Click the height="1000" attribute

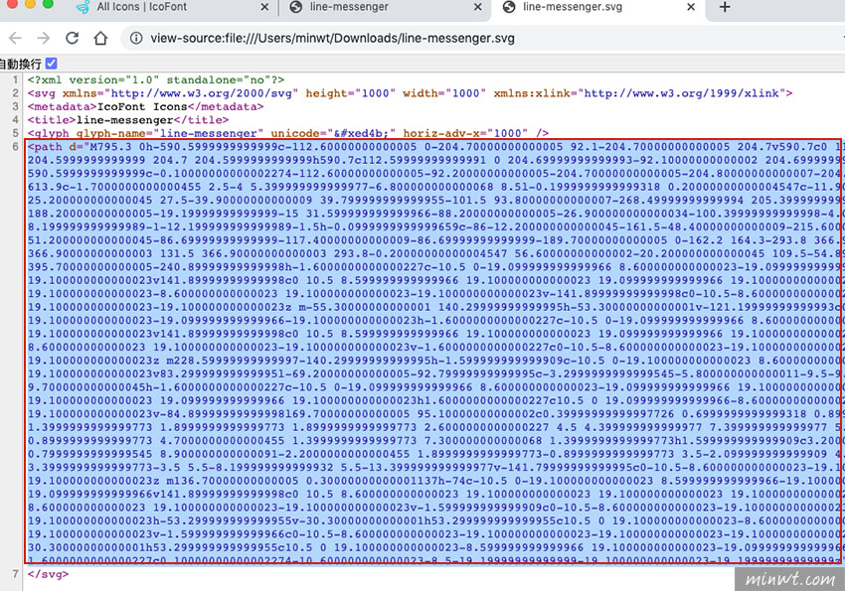[x=351, y=93]
